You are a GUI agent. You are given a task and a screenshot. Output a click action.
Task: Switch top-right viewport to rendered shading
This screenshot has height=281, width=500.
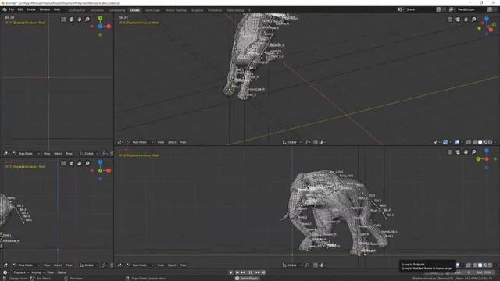click(x=491, y=142)
